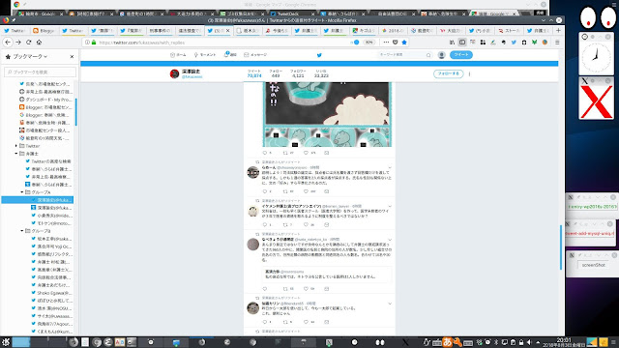Click the blue ツイート compose button

461,55
